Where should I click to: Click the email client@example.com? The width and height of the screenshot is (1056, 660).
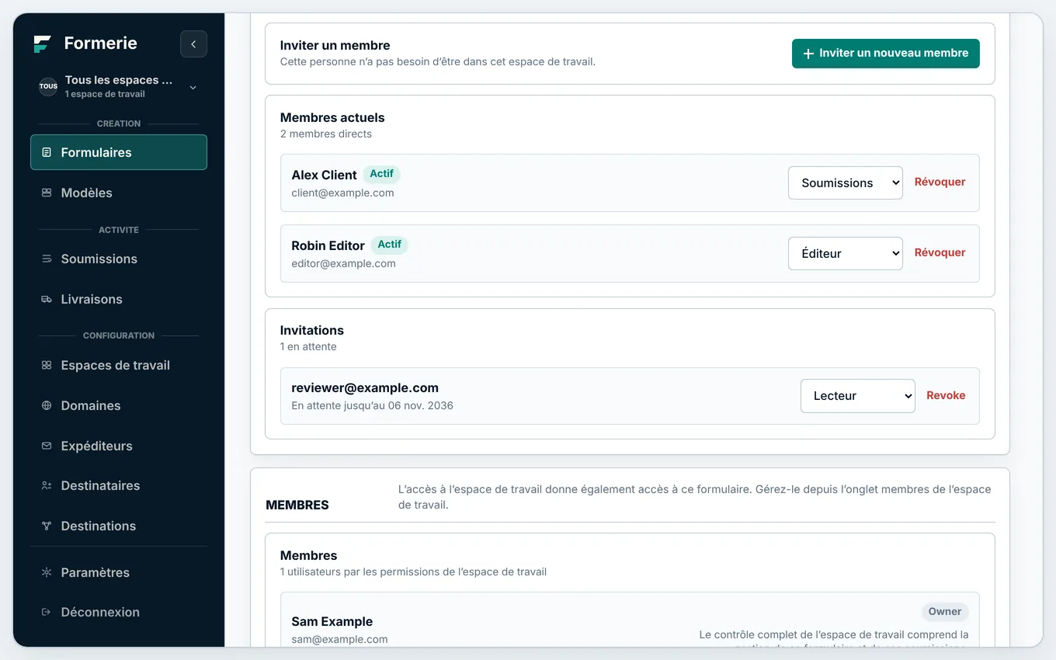342,193
